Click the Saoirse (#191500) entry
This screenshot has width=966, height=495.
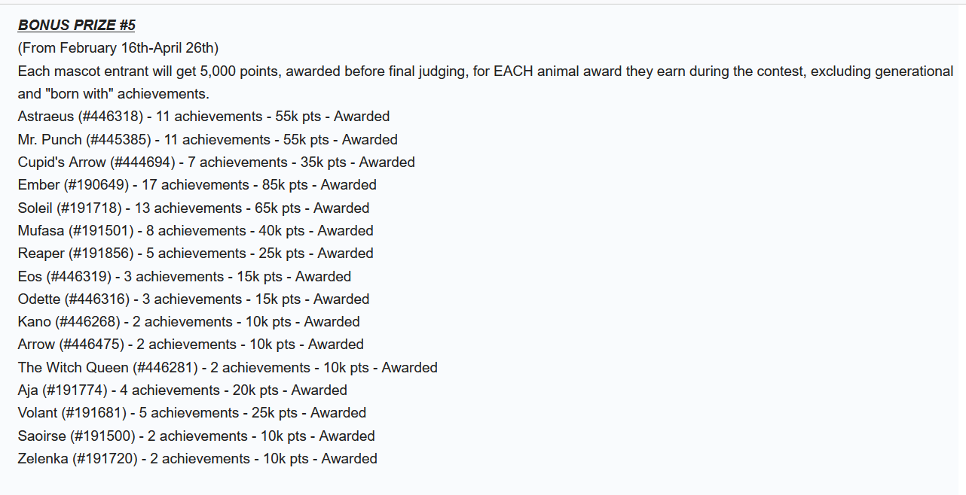[197, 436]
